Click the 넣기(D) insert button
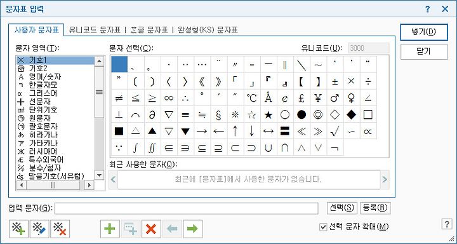This screenshot has width=457, height=244. point(424,32)
